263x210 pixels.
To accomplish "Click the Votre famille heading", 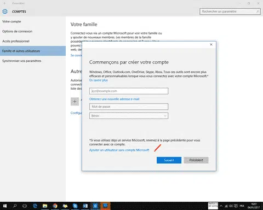I will 84,25.
